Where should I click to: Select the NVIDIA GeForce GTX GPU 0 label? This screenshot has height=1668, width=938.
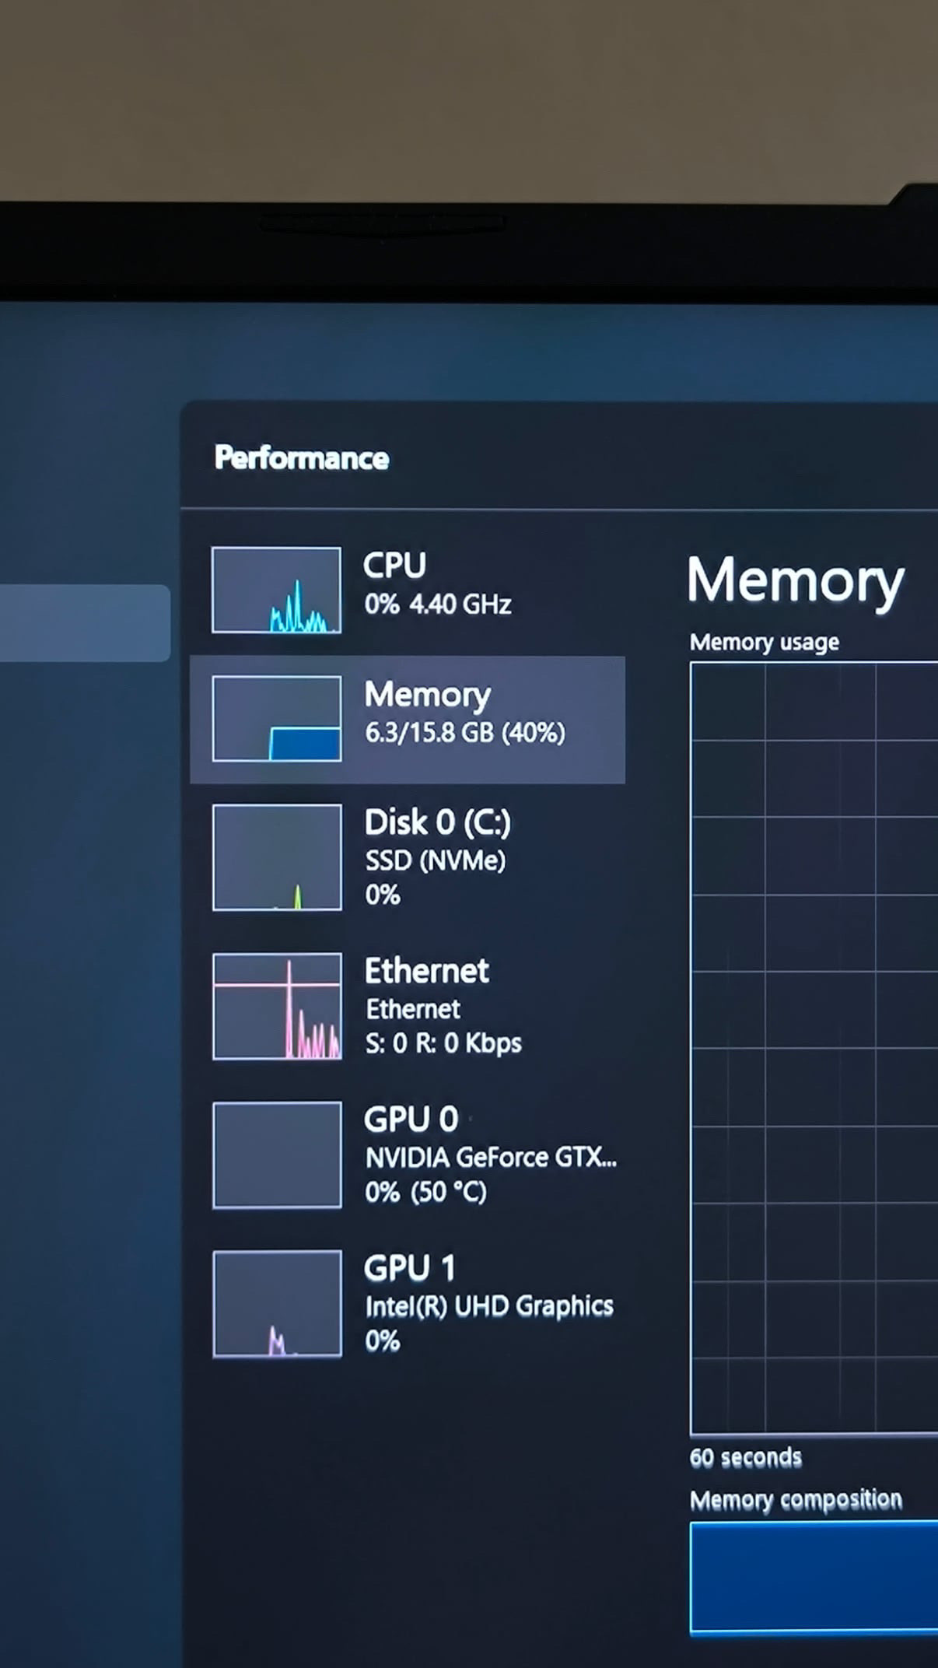tap(490, 1158)
